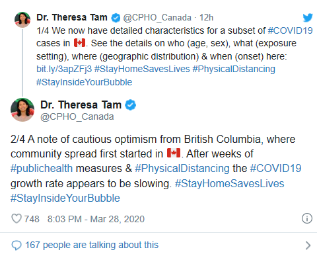
Task: Open #COVID19 hashtag in the first tweet
Action: [290, 30]
